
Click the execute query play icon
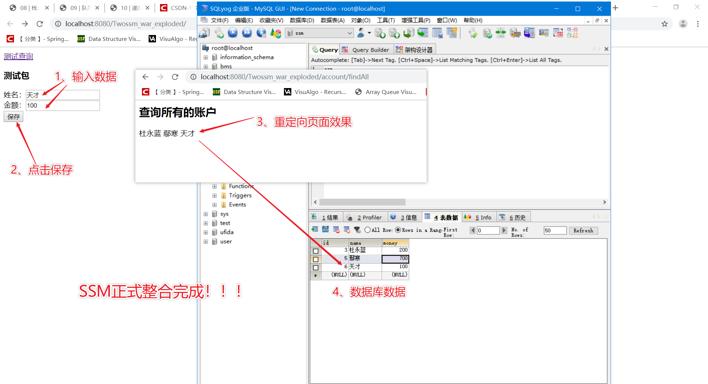[233, 33]
